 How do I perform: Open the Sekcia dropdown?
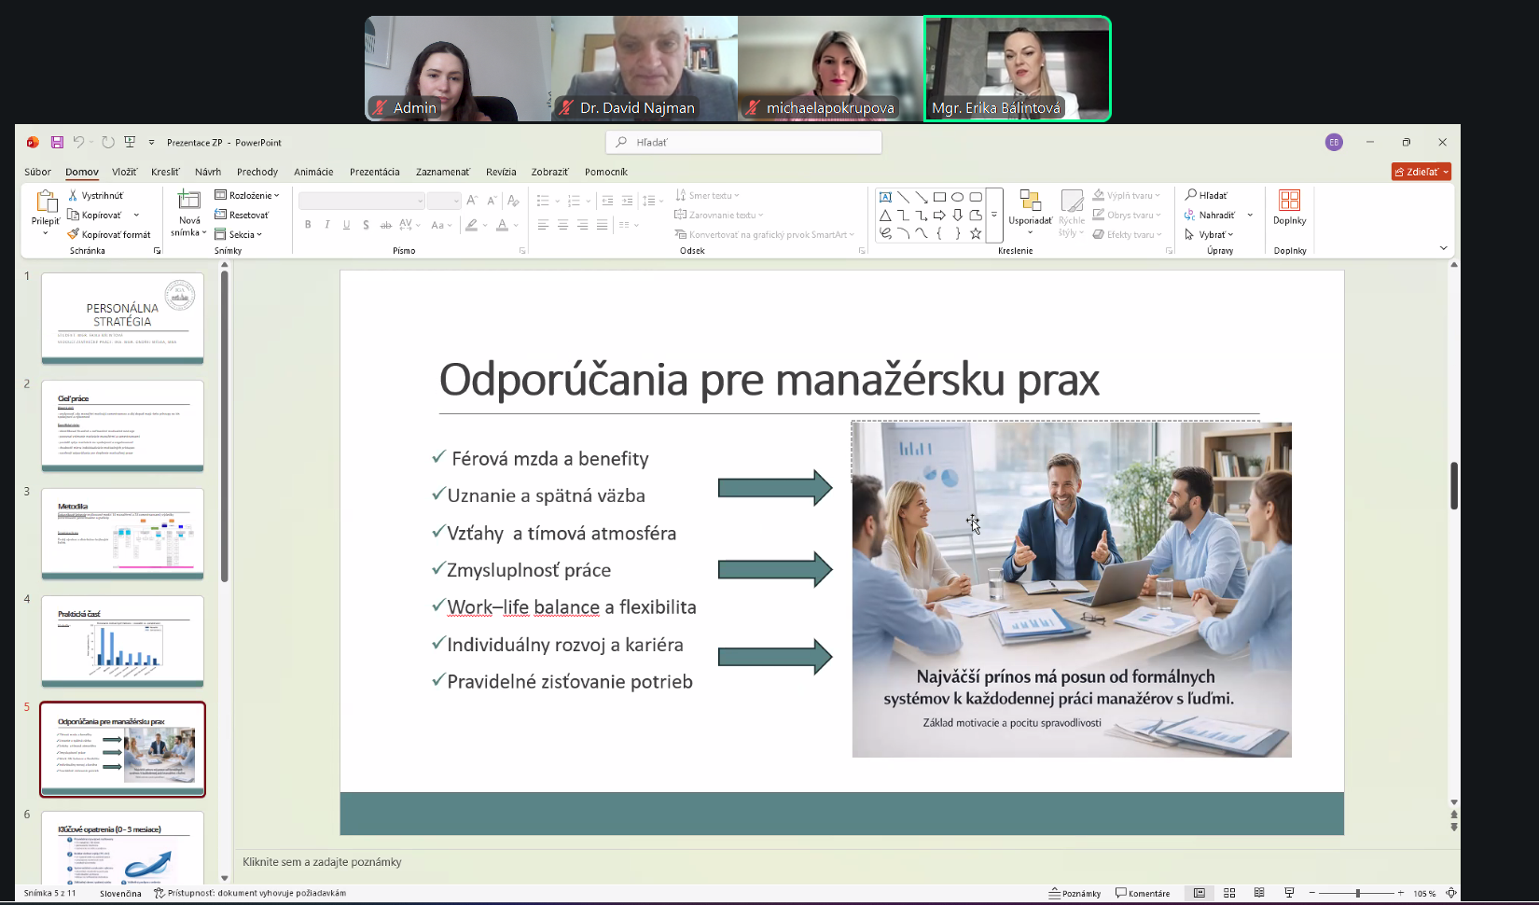point(240,235)
